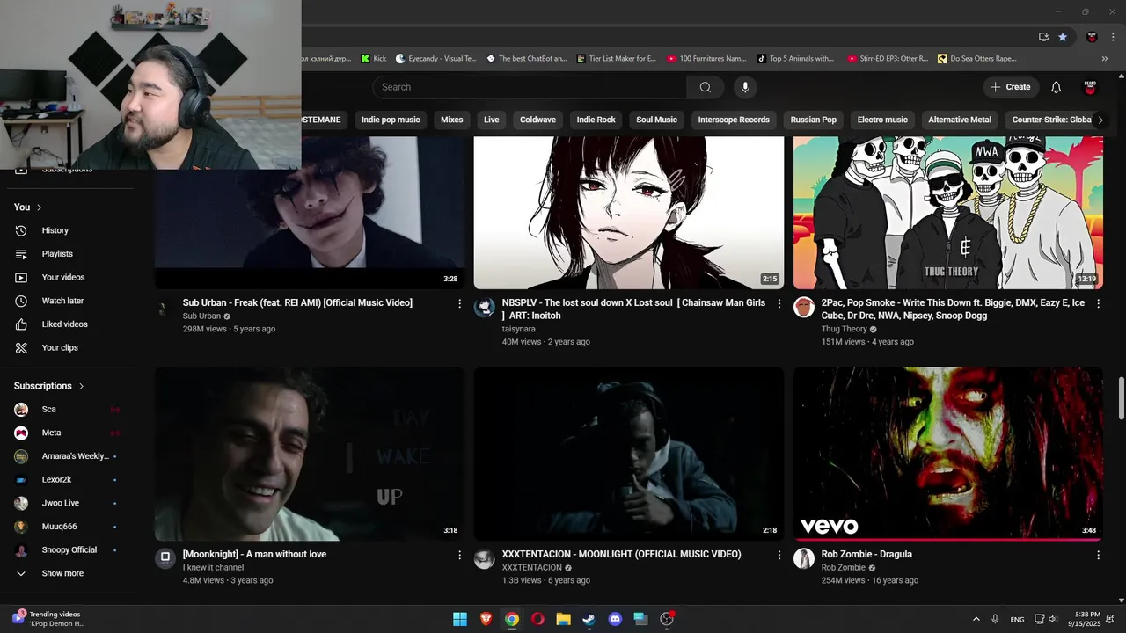1126x633 pixels.
Task: Open the Kick bookmark
Action: tap(373, 59)
